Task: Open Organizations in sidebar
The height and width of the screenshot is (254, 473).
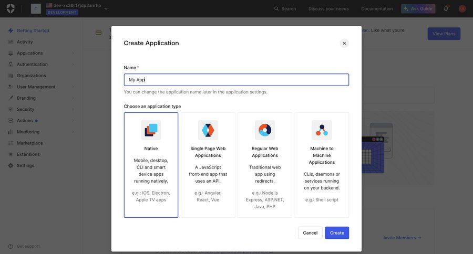Action: 32,76
